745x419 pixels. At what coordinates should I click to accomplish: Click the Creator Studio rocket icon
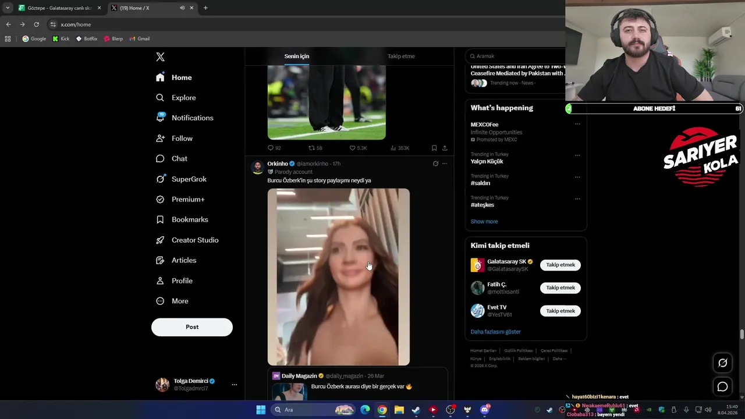(160, 240)
